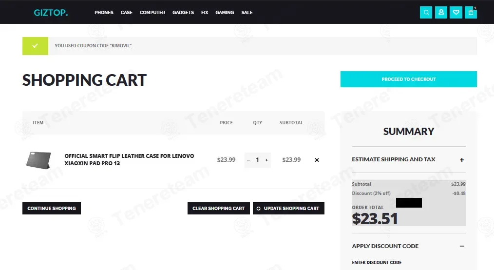Remove the Lenovo case item with X
This screenshot has width=494, height=270.
[x=317, y=160]
